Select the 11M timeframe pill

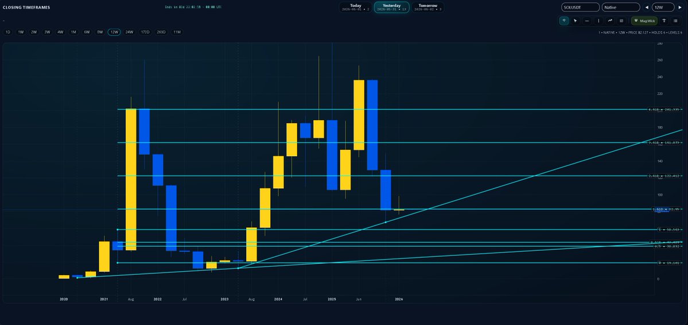pyautogui.click(x=177, y=32)
